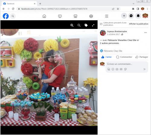Bookmark this page star icon
This screenshot has height=135, width=151.
pyautogui.click(x=118, y=9)
